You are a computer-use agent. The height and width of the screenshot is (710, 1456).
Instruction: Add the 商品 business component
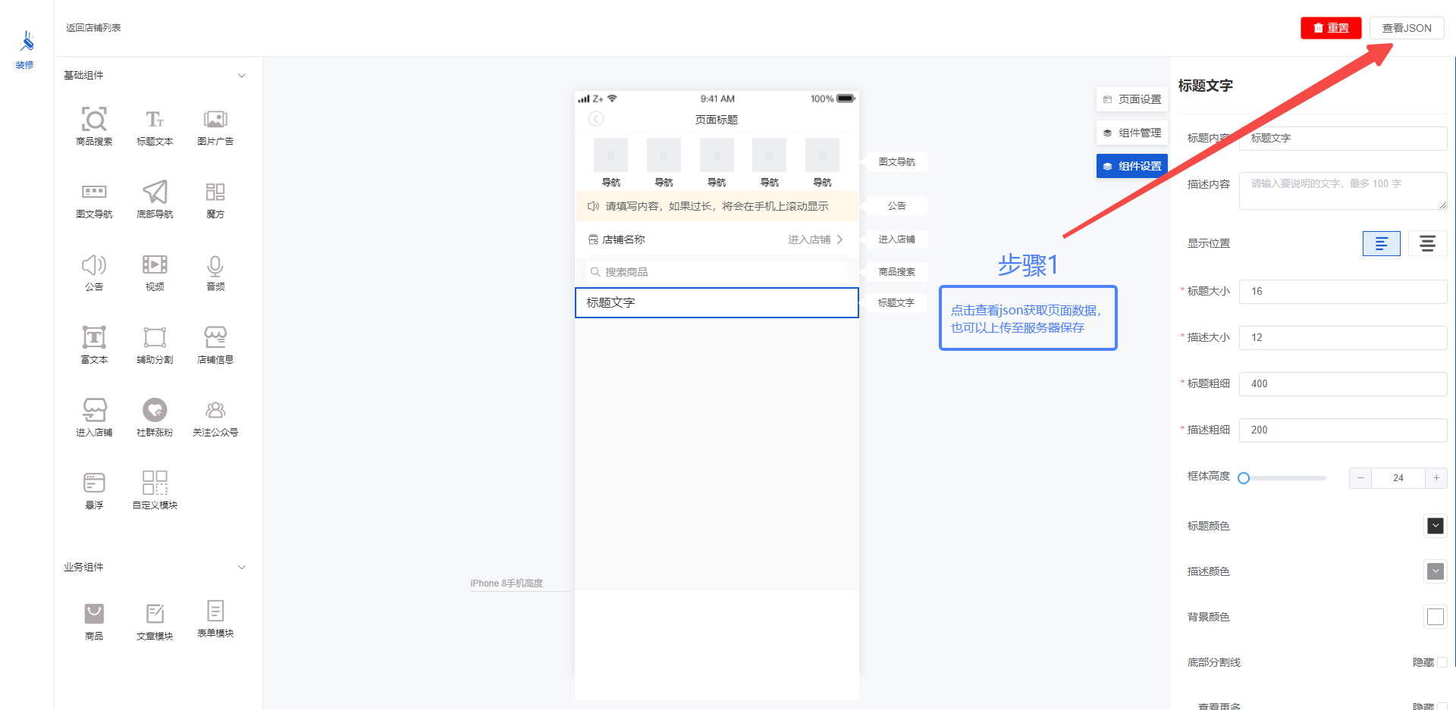[x=94, y=621]
